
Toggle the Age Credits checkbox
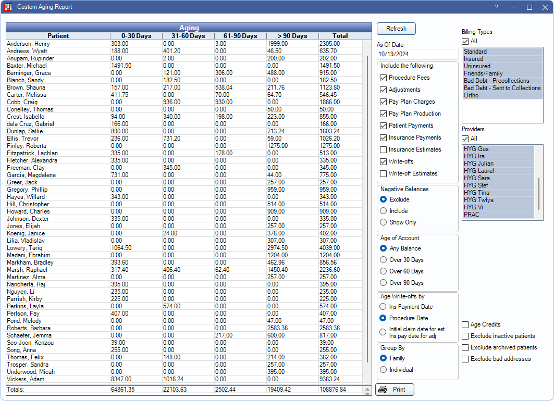pyautogui.click(x=465, y=324)
